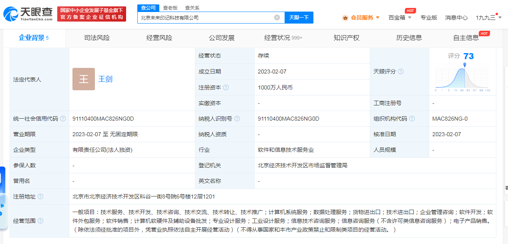Open legal representative 王剑 link
508x244 pixels.
tap(105, 79)
